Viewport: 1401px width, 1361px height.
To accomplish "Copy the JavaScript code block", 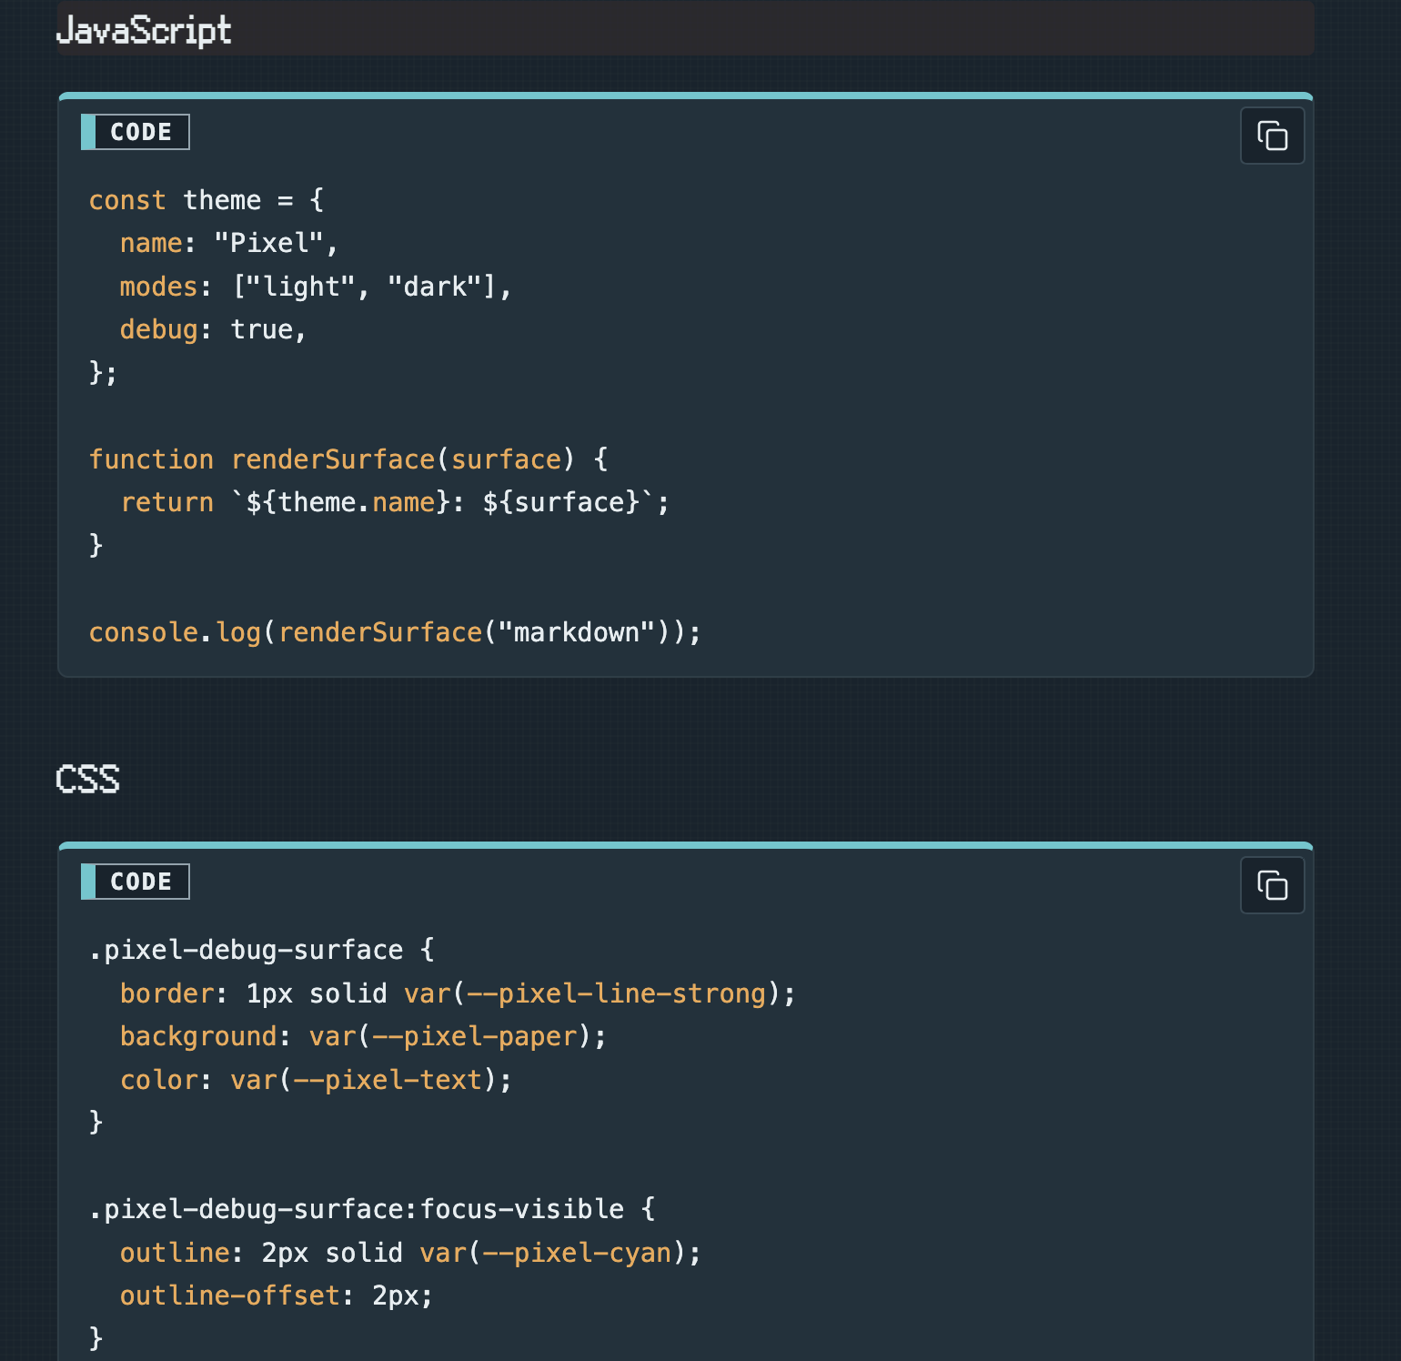I will [1272, 136].
